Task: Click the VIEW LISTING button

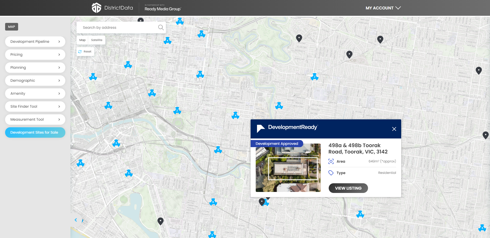Action: click(x=348, y=188)
